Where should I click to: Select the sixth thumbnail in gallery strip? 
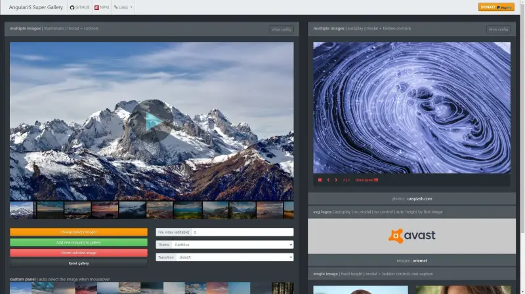click(x=159, y=210)
